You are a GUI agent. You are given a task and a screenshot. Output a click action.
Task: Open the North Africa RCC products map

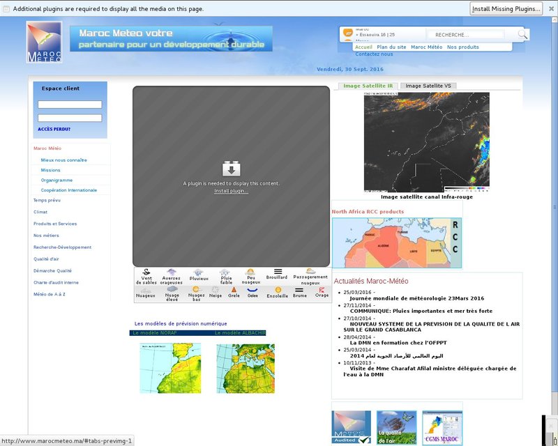tap(397, 243)
